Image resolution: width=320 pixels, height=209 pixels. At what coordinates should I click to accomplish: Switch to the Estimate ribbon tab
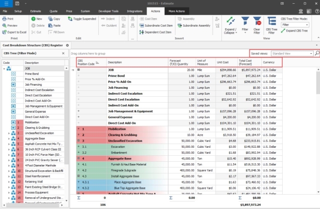pos(36,11)
